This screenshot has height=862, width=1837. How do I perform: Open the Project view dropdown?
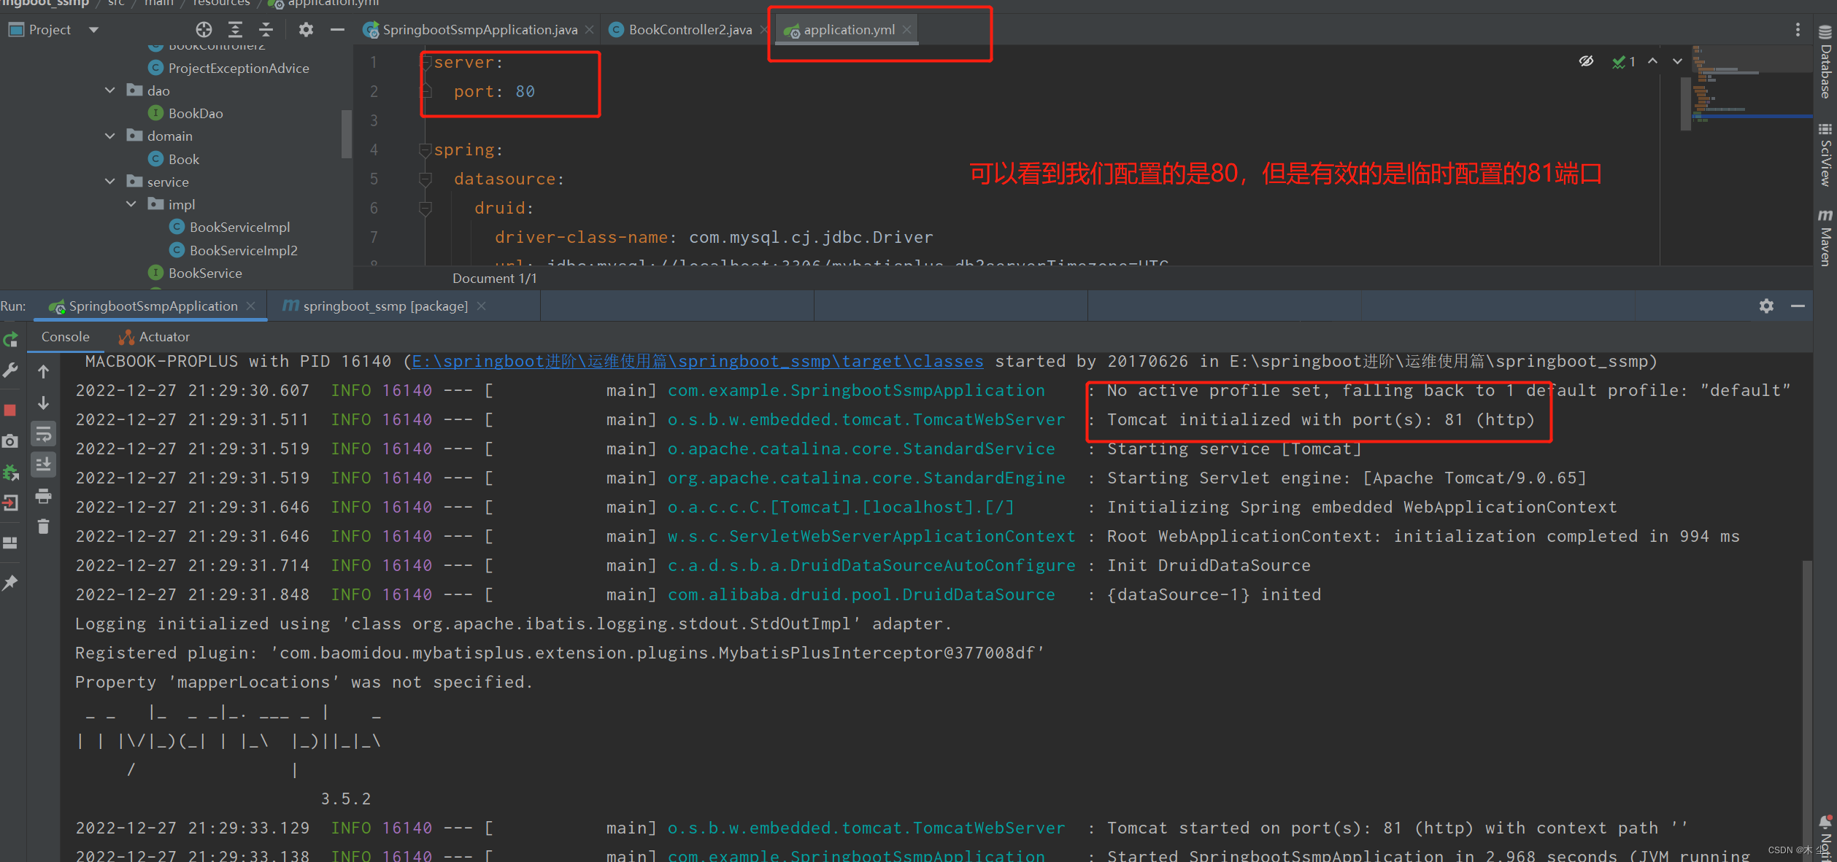[93, 30]
